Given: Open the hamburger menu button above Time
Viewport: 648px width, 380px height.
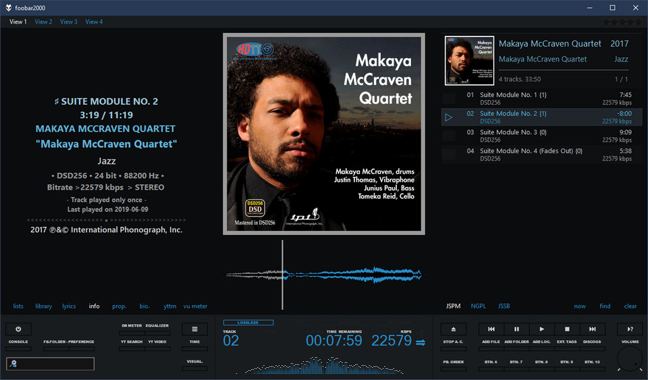Looking at the screenshot, I should click(194, 329).
